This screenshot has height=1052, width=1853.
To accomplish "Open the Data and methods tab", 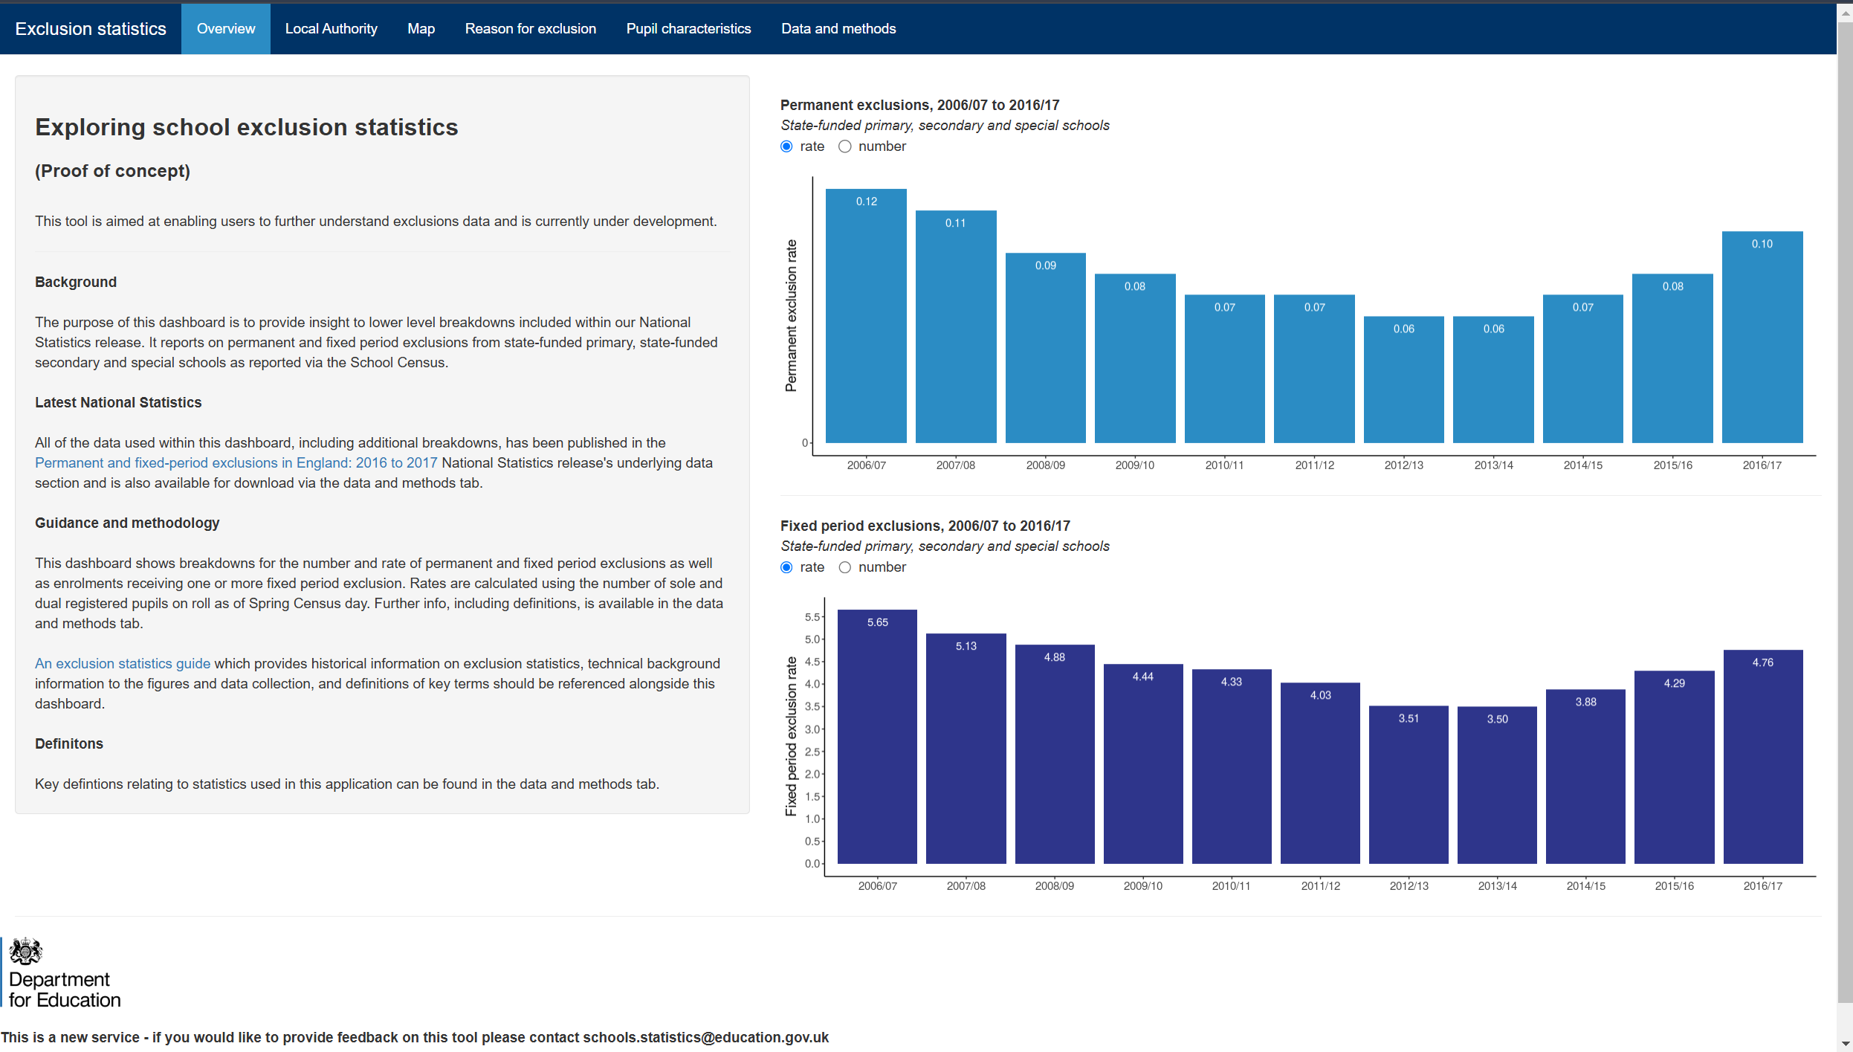I will [838, 29].
